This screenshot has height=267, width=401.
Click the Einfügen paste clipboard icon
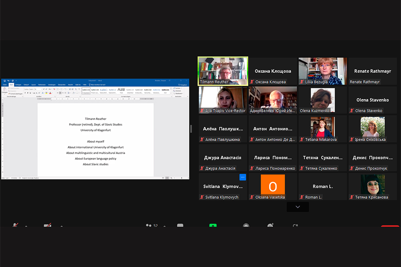pos(4,89)
